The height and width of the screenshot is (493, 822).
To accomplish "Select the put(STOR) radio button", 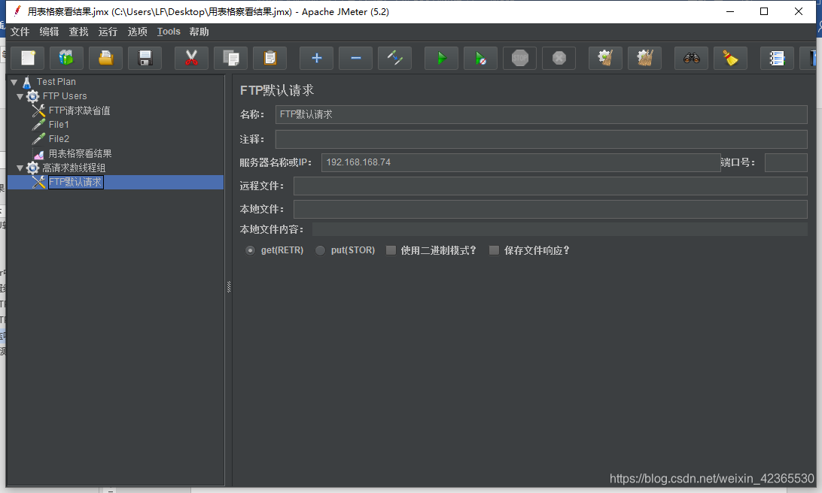I will coord(319,250).
